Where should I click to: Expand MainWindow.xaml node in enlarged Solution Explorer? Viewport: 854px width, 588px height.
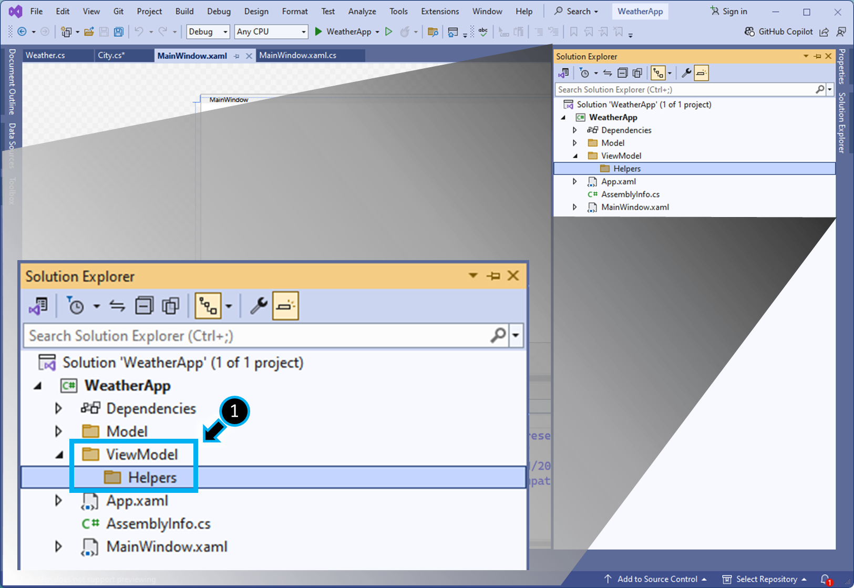58,546
